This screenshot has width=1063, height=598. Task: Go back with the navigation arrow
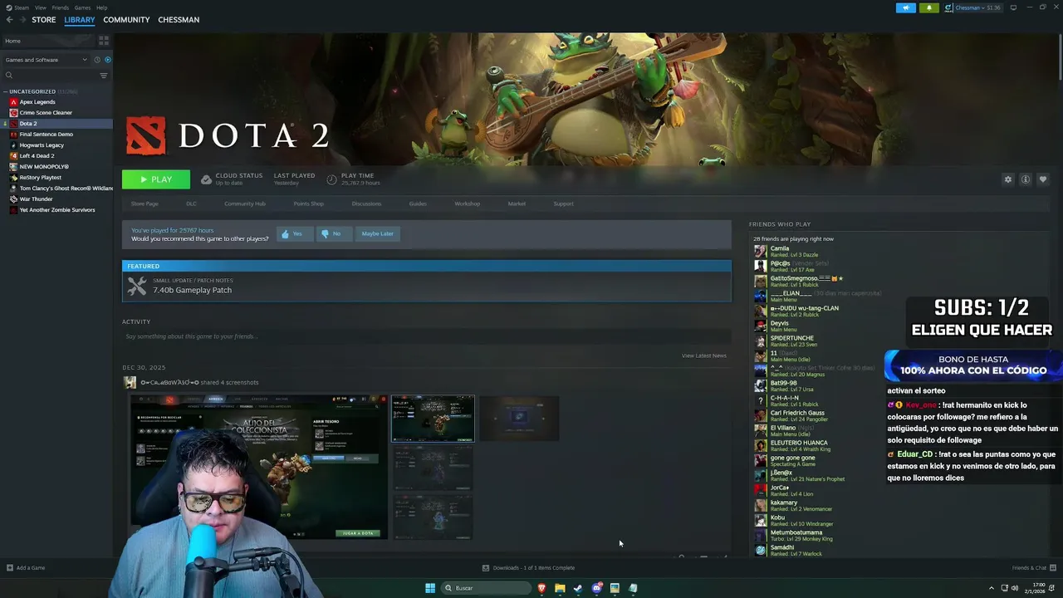[x=9, y=19]
